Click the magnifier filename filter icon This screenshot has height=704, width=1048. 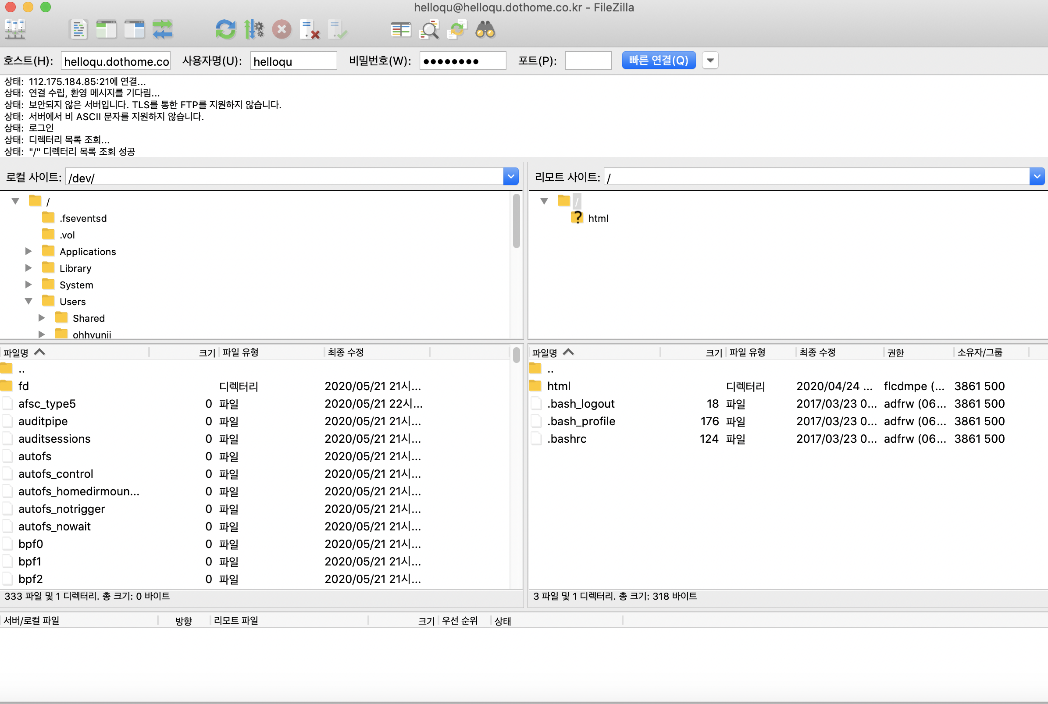point(429,30)
